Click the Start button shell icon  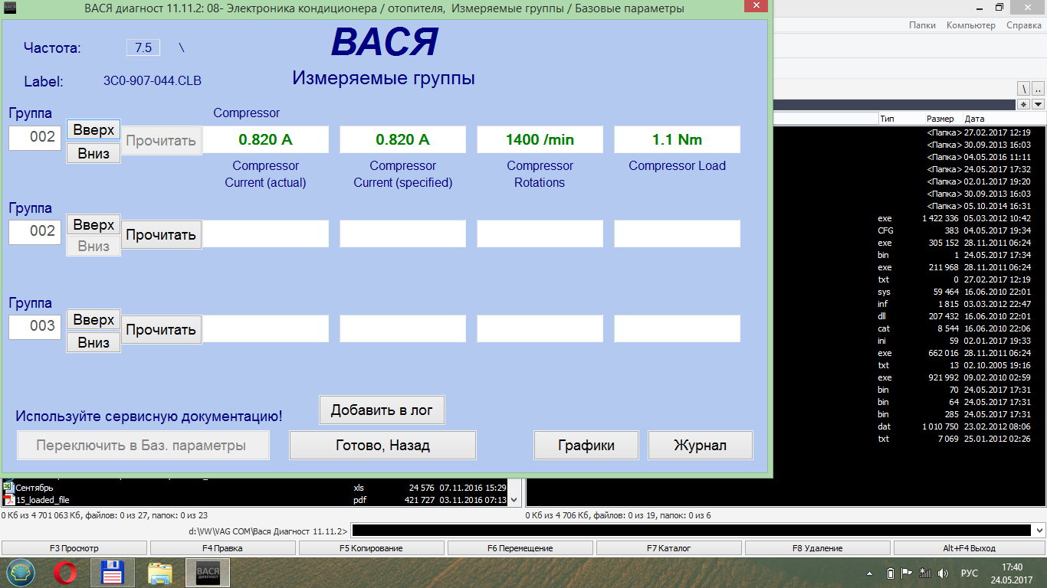(21, 573)
